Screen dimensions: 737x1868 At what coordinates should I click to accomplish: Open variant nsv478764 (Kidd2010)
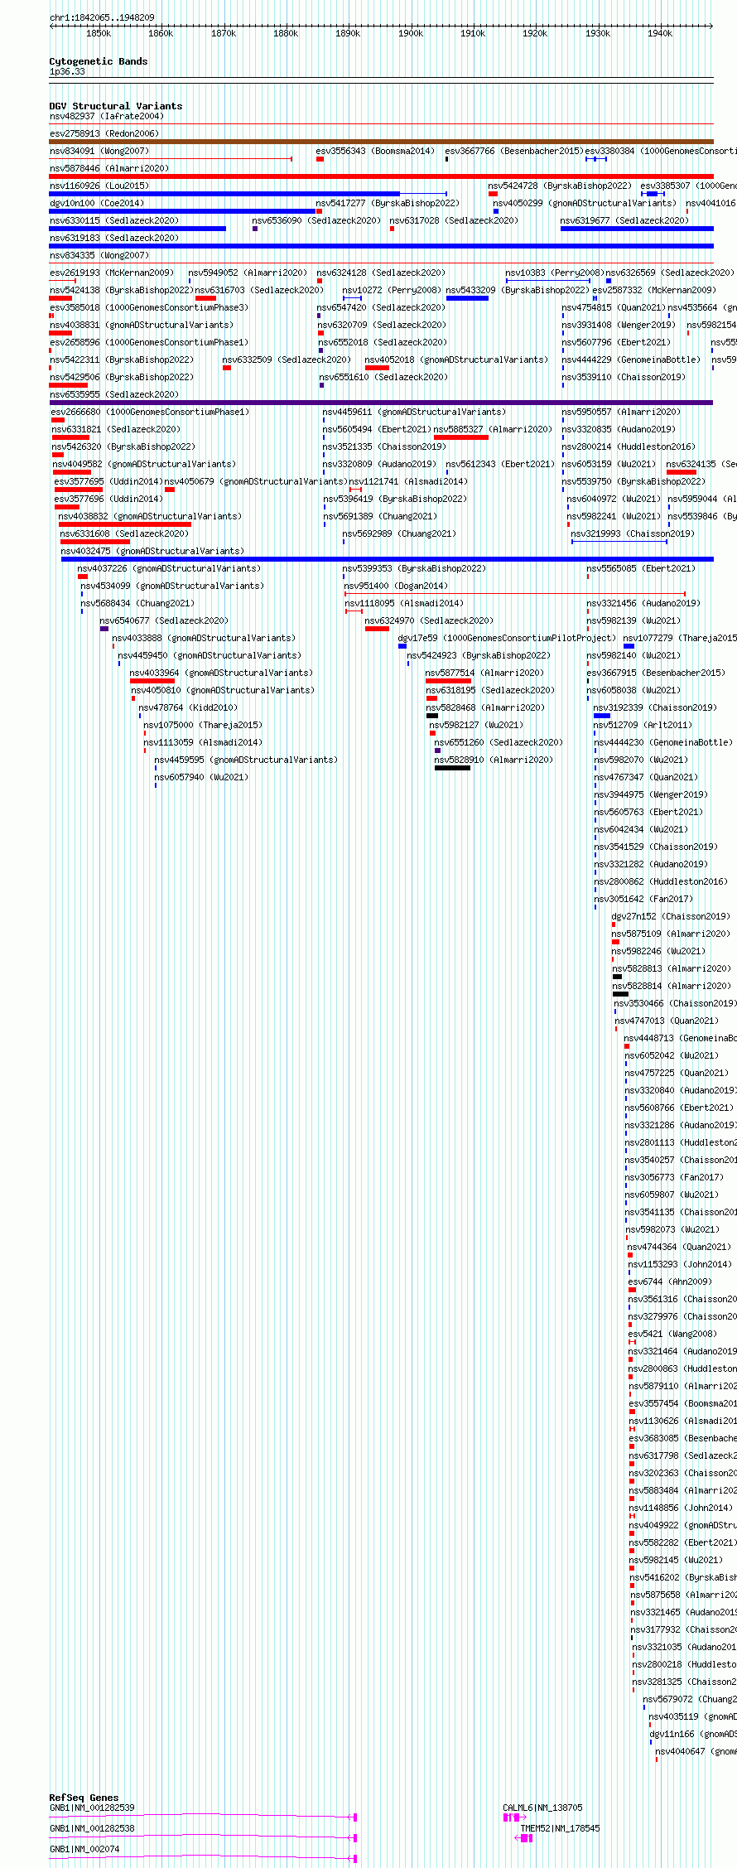pos(188,708)
